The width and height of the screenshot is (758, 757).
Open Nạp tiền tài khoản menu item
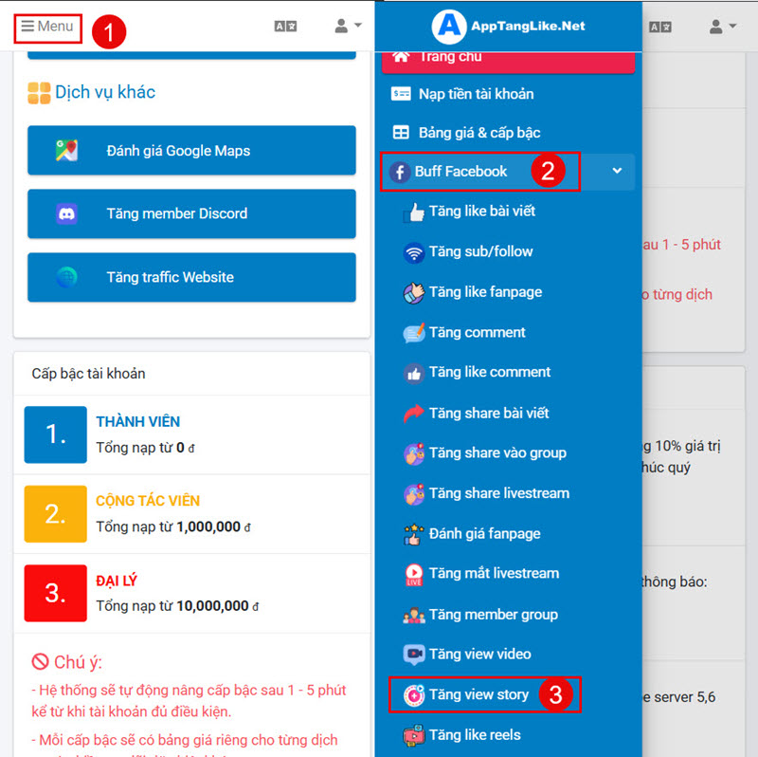[x=508, y=94]
